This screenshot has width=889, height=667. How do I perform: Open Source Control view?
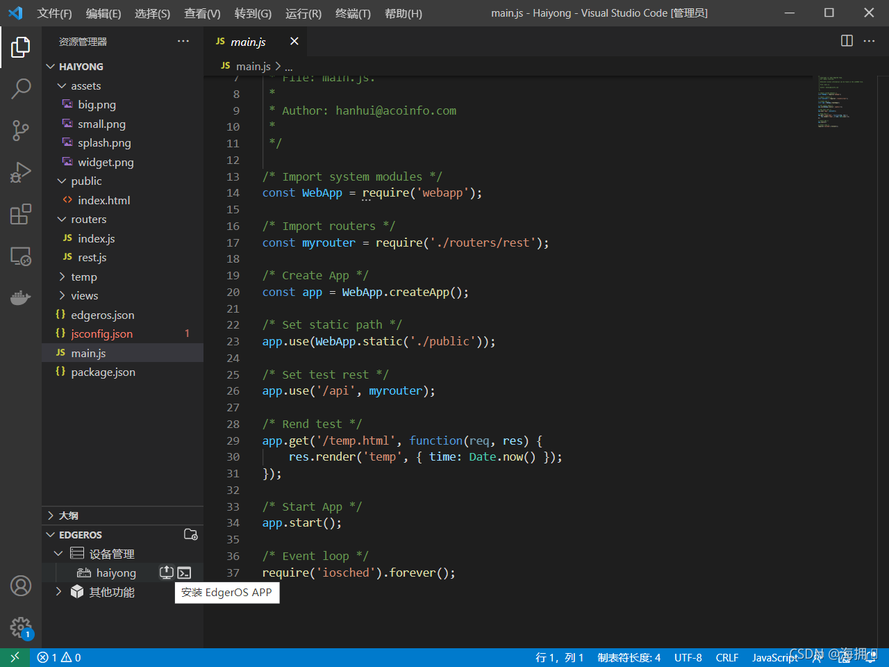[21, 130]
